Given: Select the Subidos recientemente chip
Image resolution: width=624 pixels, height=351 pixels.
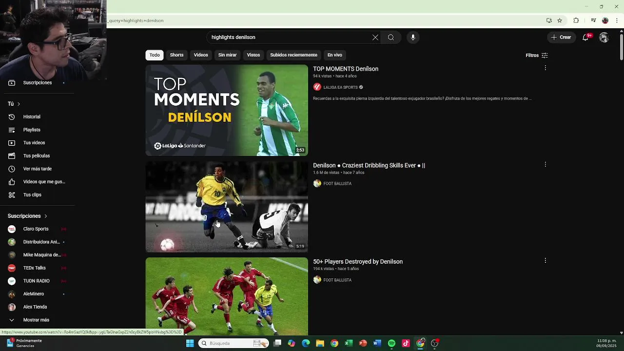Looking at the screenshot, I should point(293,55).
